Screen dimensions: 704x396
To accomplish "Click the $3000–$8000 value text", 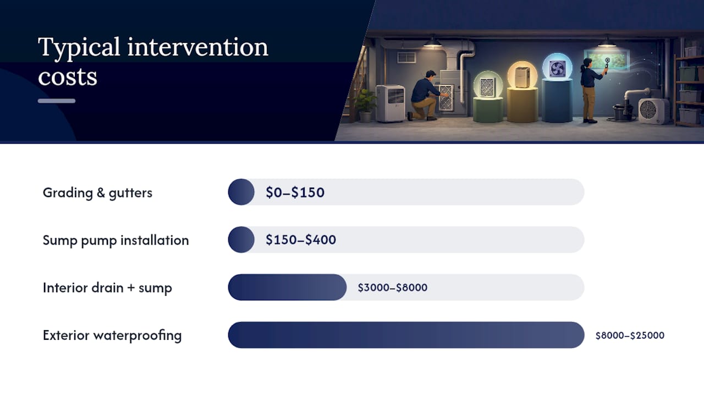I will coord(392,288).
